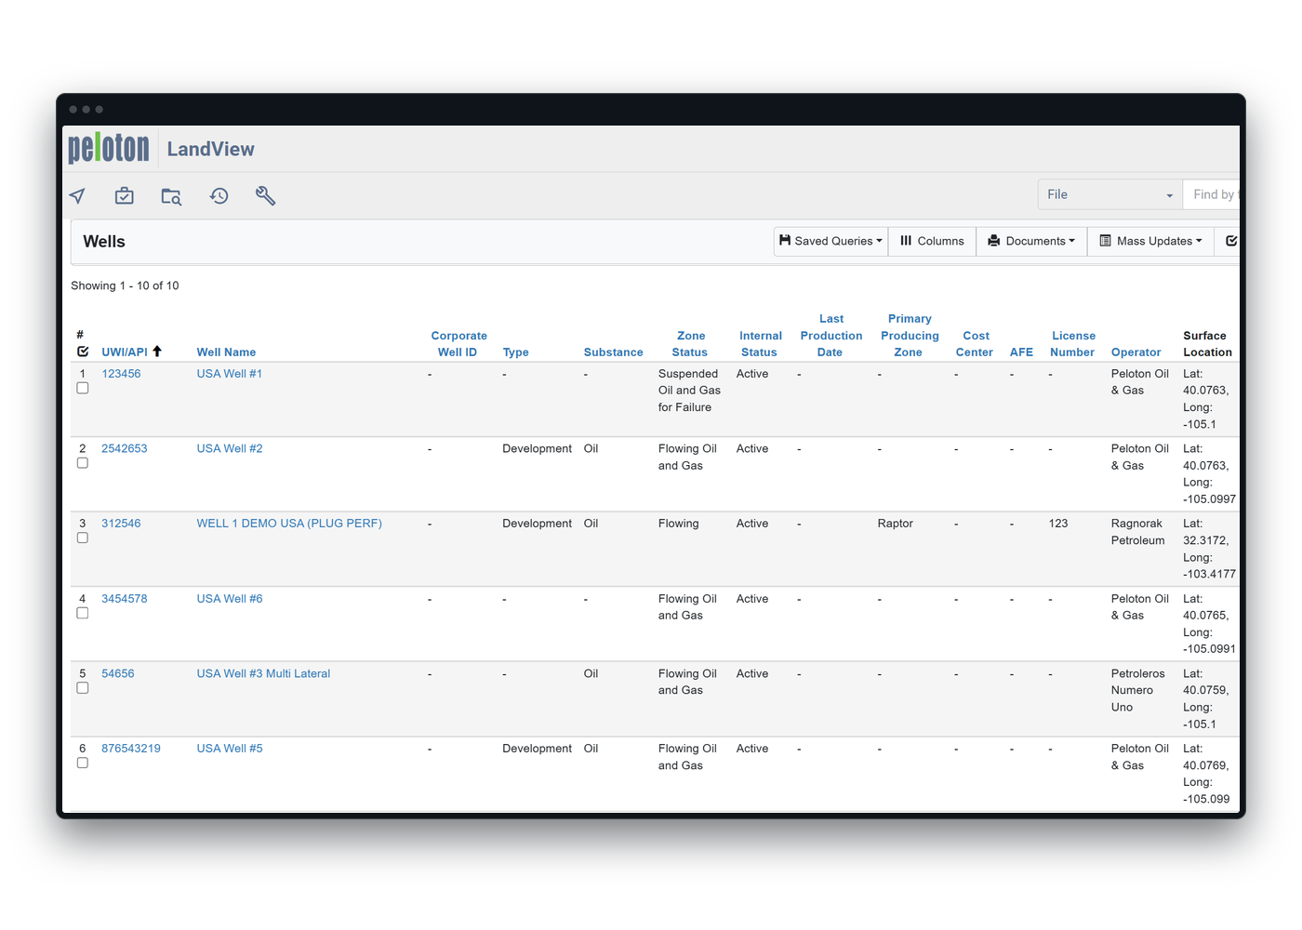Open UWI link 2542653
This screenshot has height=930, width=1302.
[125, 448]
